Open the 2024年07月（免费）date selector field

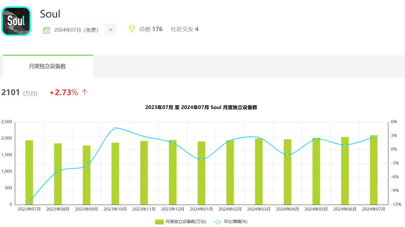pyautogui.click(x=78, y=30)
